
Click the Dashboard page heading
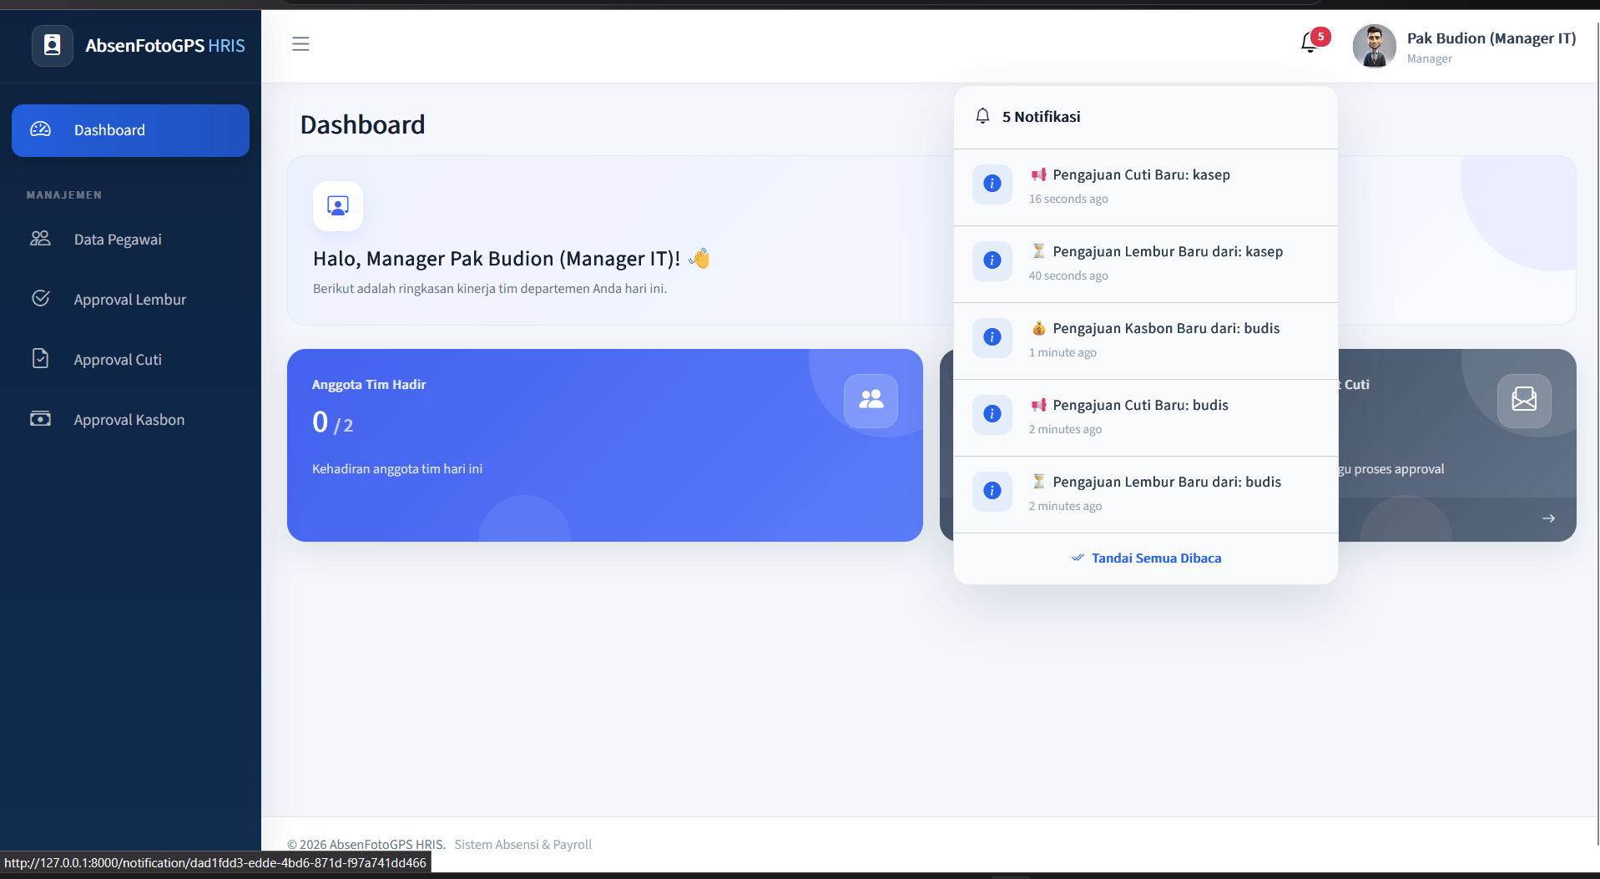point(362,124)
